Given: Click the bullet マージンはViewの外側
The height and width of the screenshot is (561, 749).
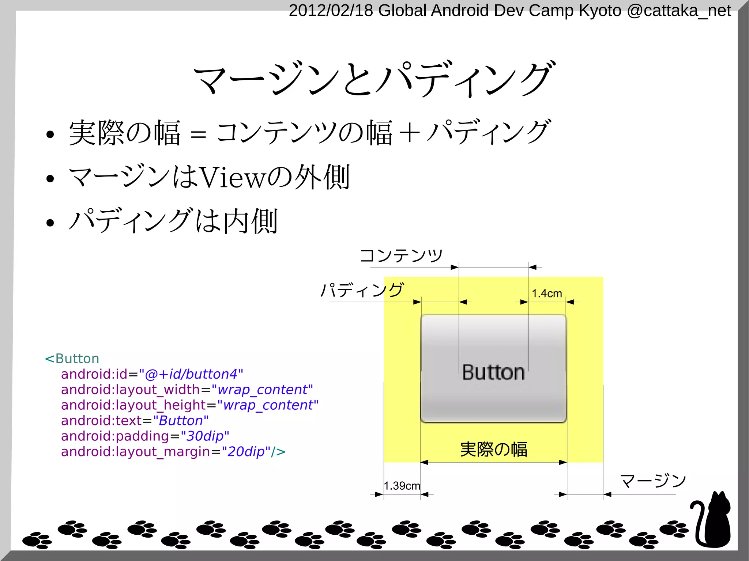Looking at the screenshot, I should [209, 177].
